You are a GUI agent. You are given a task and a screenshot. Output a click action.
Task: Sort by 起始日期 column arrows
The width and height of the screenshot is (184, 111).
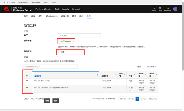point(145,75)
